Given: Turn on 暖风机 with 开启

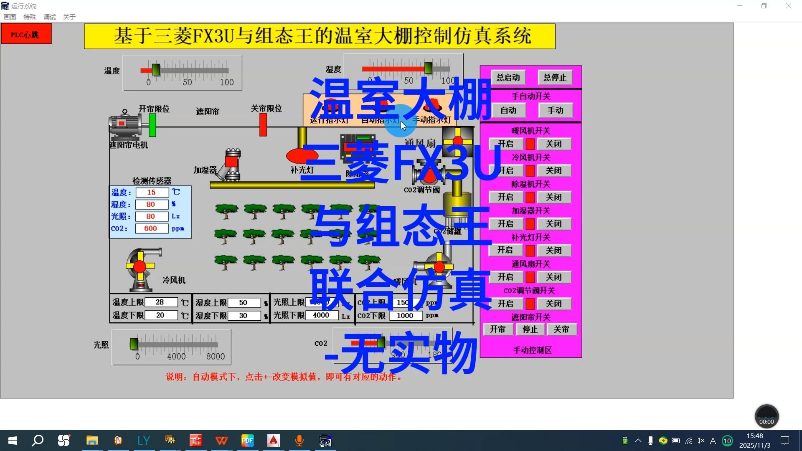Looking at the screenshot, I should point(505,144).
